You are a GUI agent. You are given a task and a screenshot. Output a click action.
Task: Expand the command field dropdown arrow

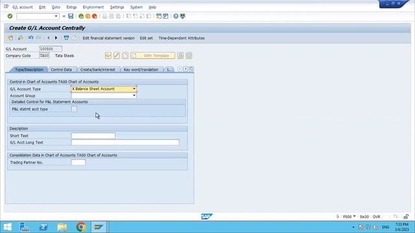(x=56, y=16)
